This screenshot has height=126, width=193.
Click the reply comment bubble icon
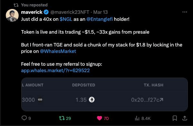(x=24, y=118)
